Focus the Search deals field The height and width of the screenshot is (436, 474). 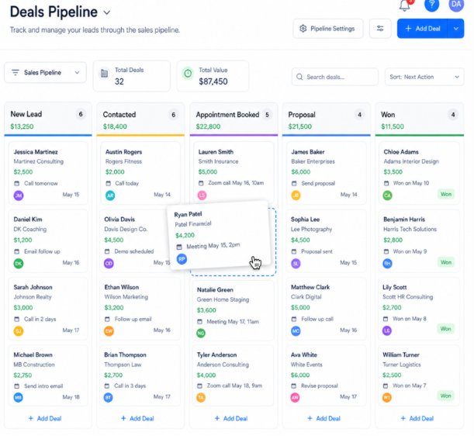pyautogui.click(x=334, y=77)
